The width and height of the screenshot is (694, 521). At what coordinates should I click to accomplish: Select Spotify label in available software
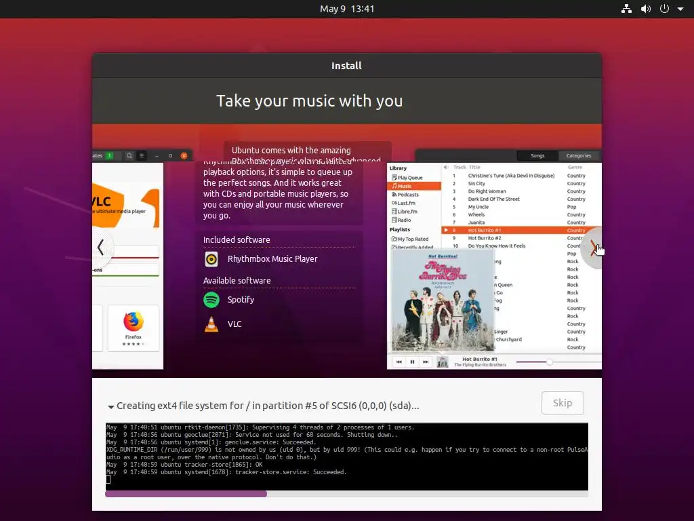(x=241, y=300)
